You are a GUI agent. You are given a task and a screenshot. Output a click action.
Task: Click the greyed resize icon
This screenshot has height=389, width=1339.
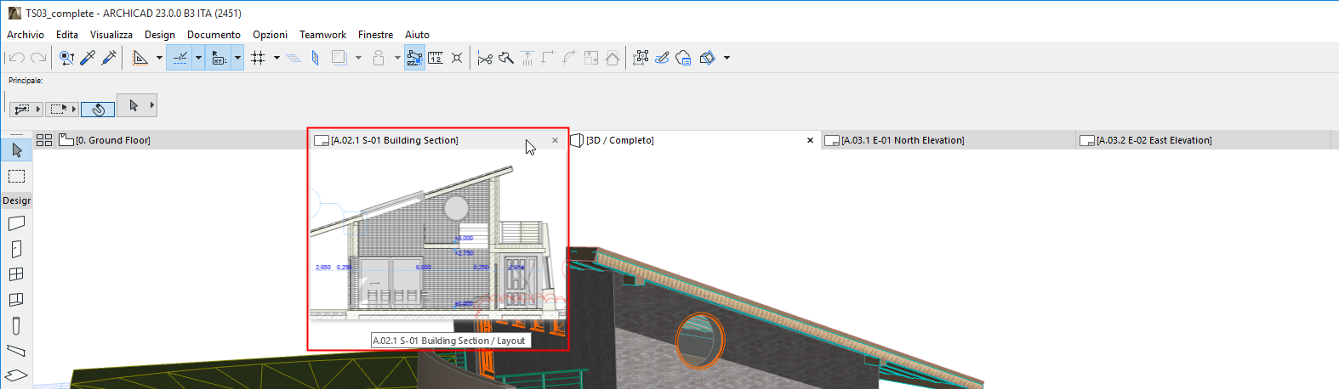click(591, 58)
